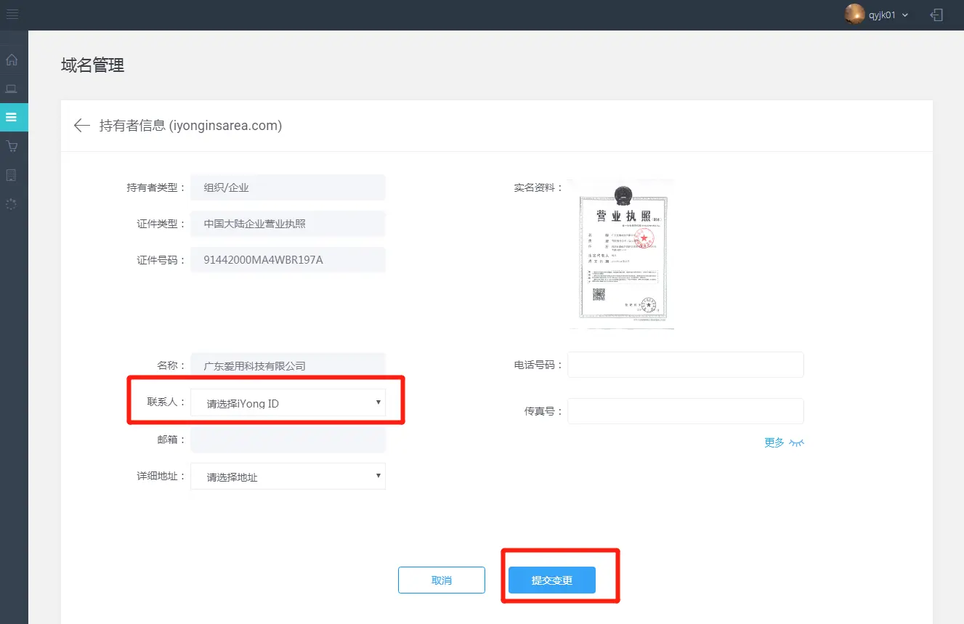
Task: Click the logout icon at top right
Action: tap(937, 15)
